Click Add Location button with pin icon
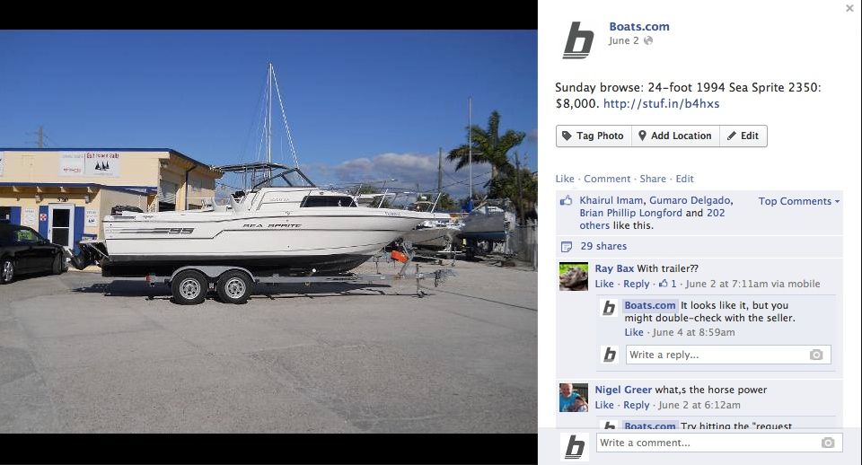The height and width of the screenshot is (465, 862). 675,136
